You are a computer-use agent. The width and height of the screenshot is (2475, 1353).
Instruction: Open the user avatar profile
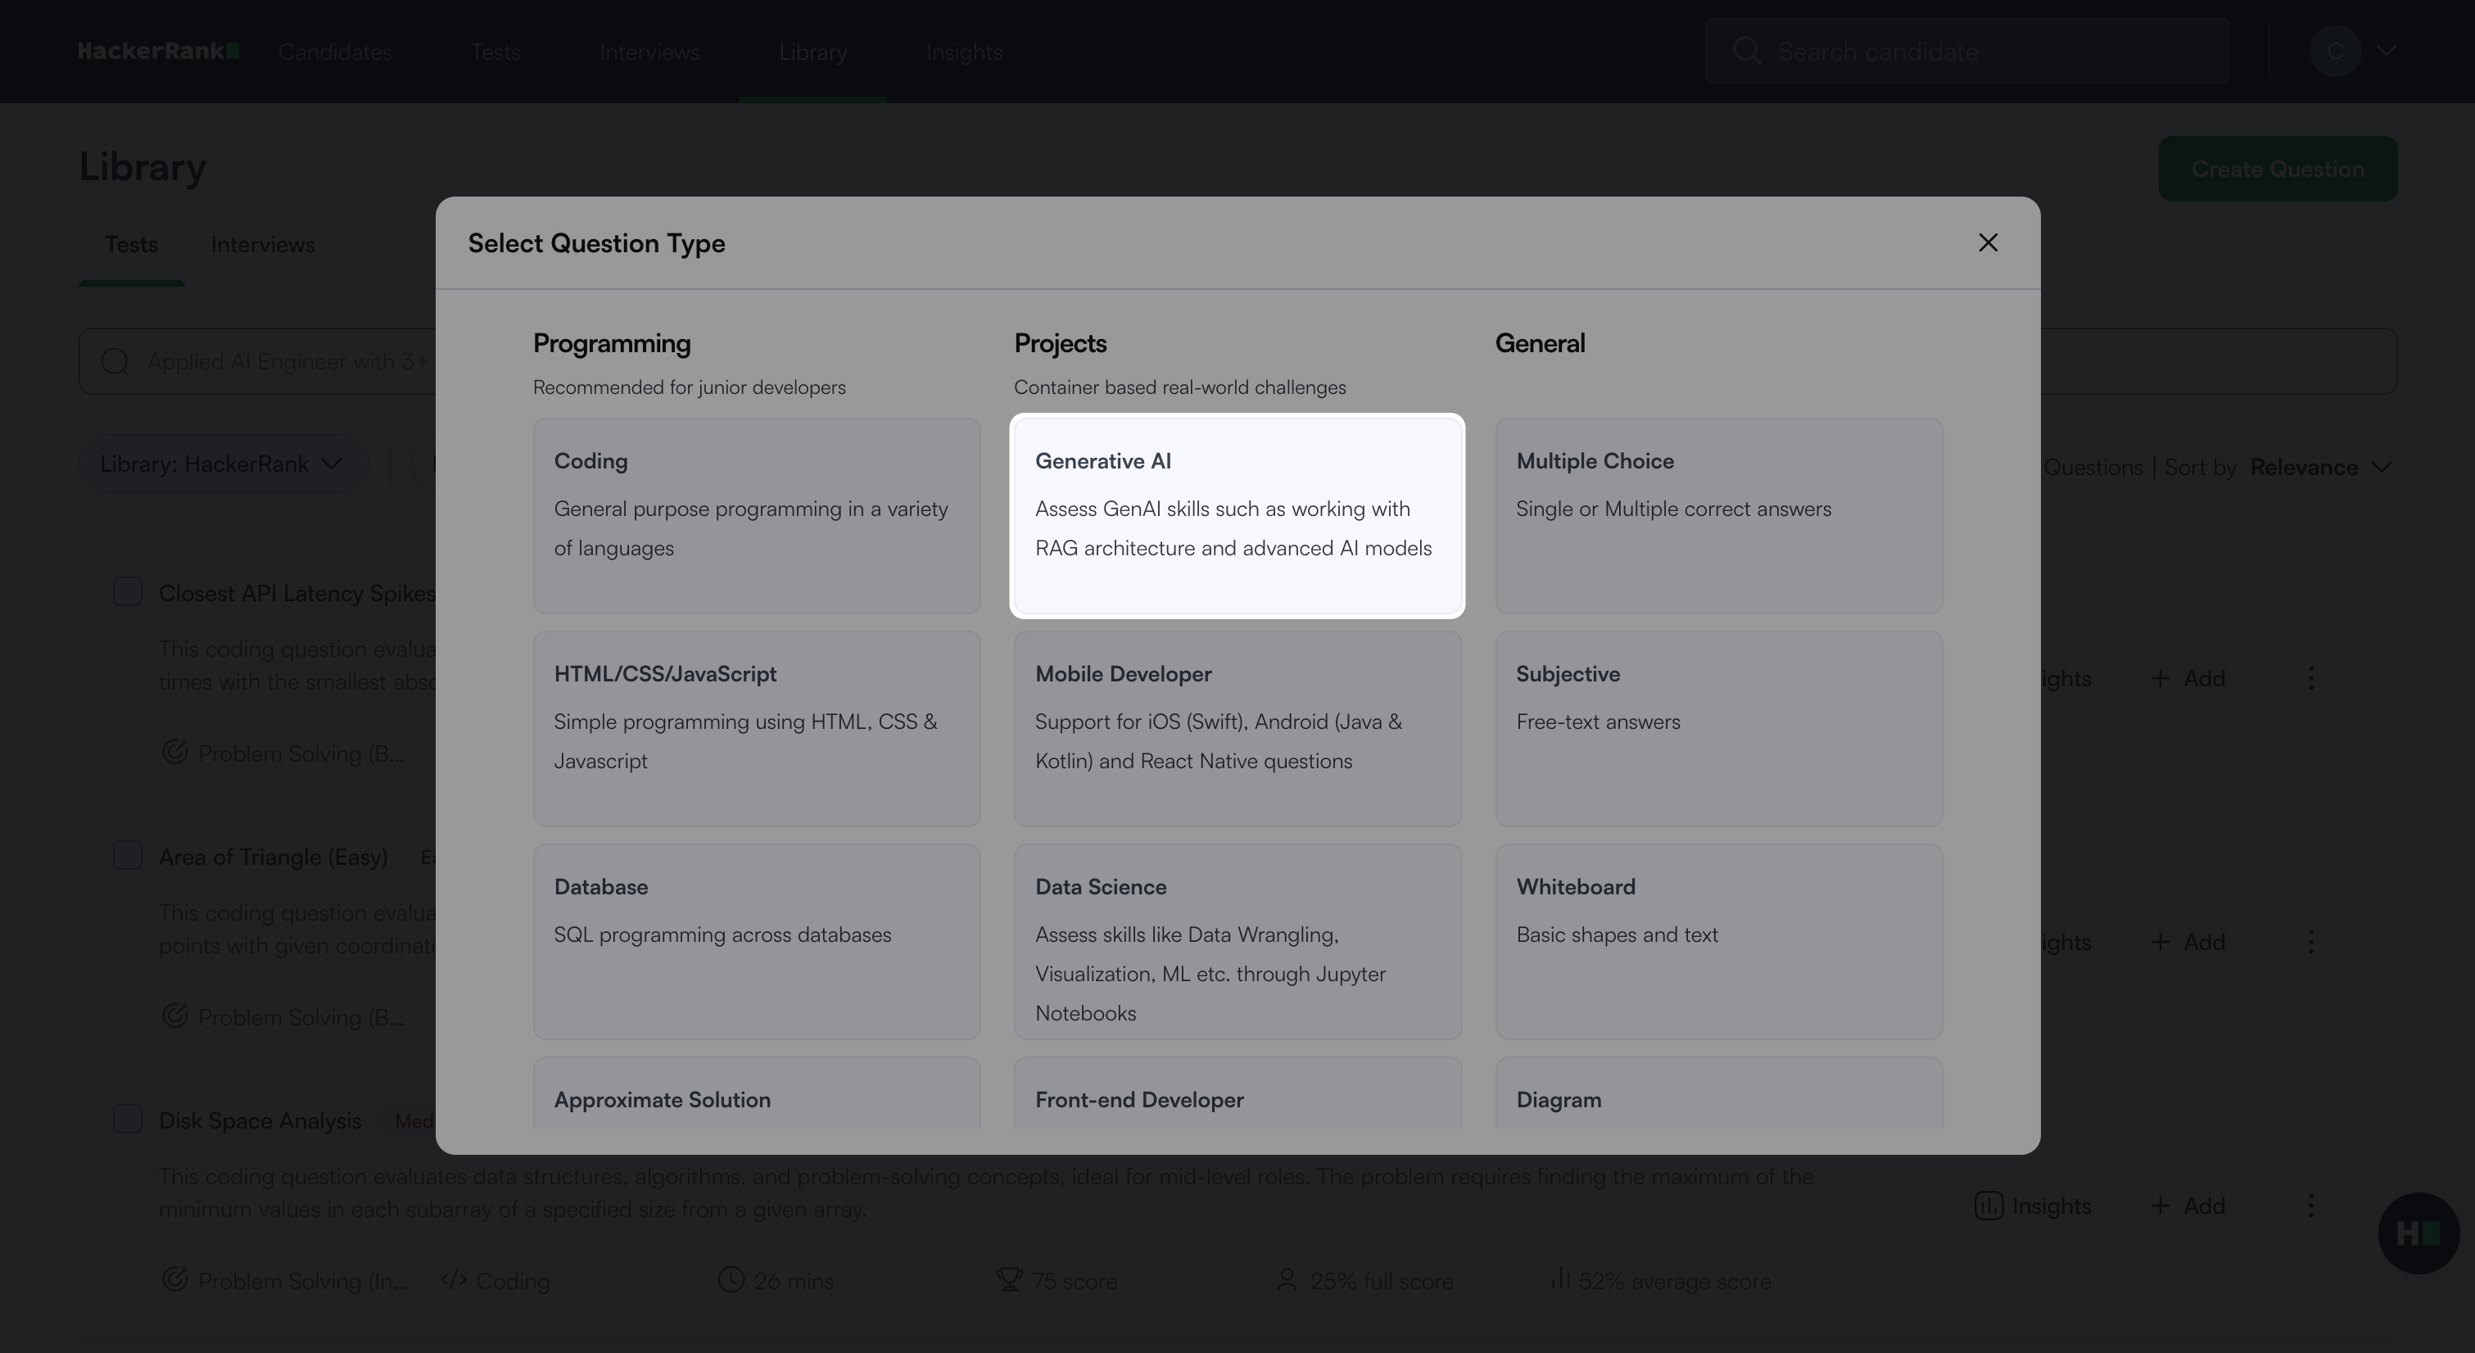(x=2335, y=51)
